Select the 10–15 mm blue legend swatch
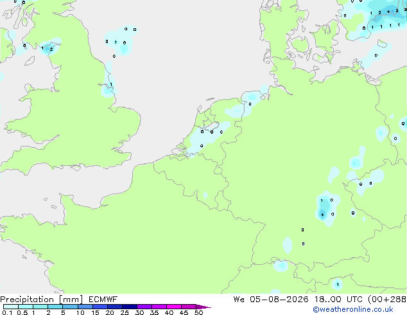This screenshot has height=315, width=407. tap(85, 307)
